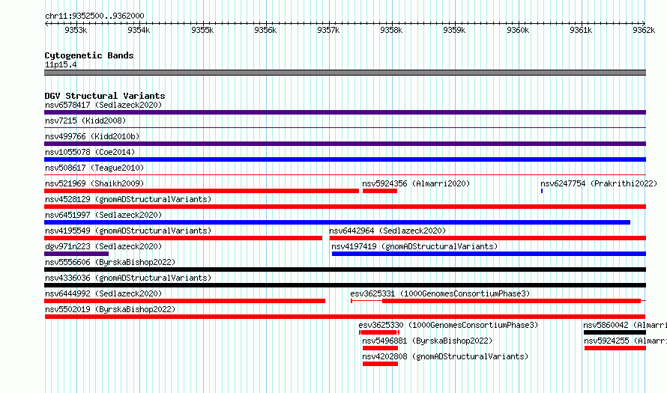Select the purple bar below nsv6578417
Screen dimensions: 667x393
[x=345, y=112]
